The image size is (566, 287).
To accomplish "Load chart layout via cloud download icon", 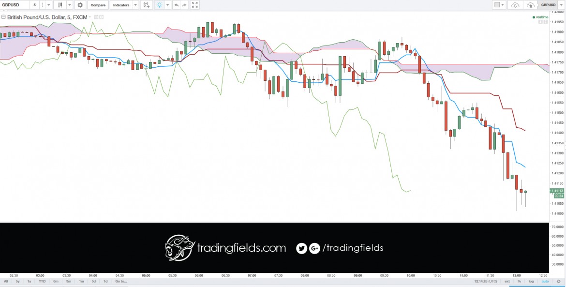I will tap(515, 5).
